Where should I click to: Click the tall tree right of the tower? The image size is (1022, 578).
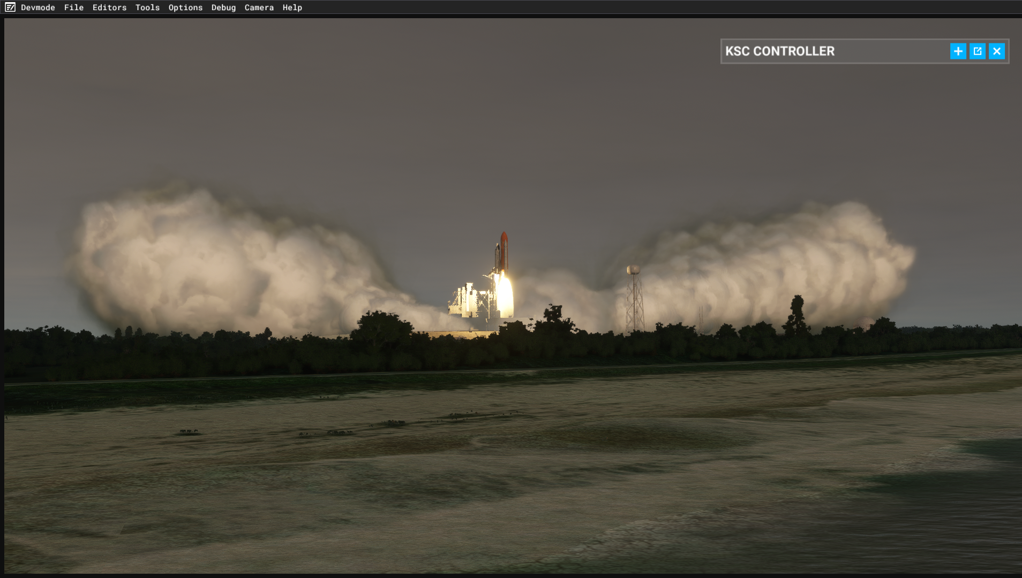click(797, 315)
